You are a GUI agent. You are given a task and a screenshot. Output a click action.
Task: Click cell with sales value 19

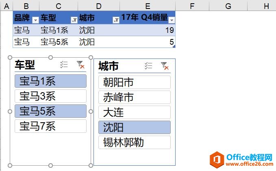pyautogui.click(x=148, y=30)
